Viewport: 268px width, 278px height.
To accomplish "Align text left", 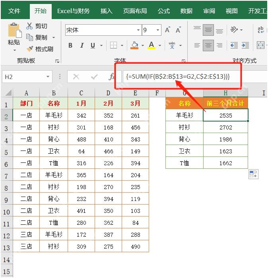I will [x=197, y=45].
